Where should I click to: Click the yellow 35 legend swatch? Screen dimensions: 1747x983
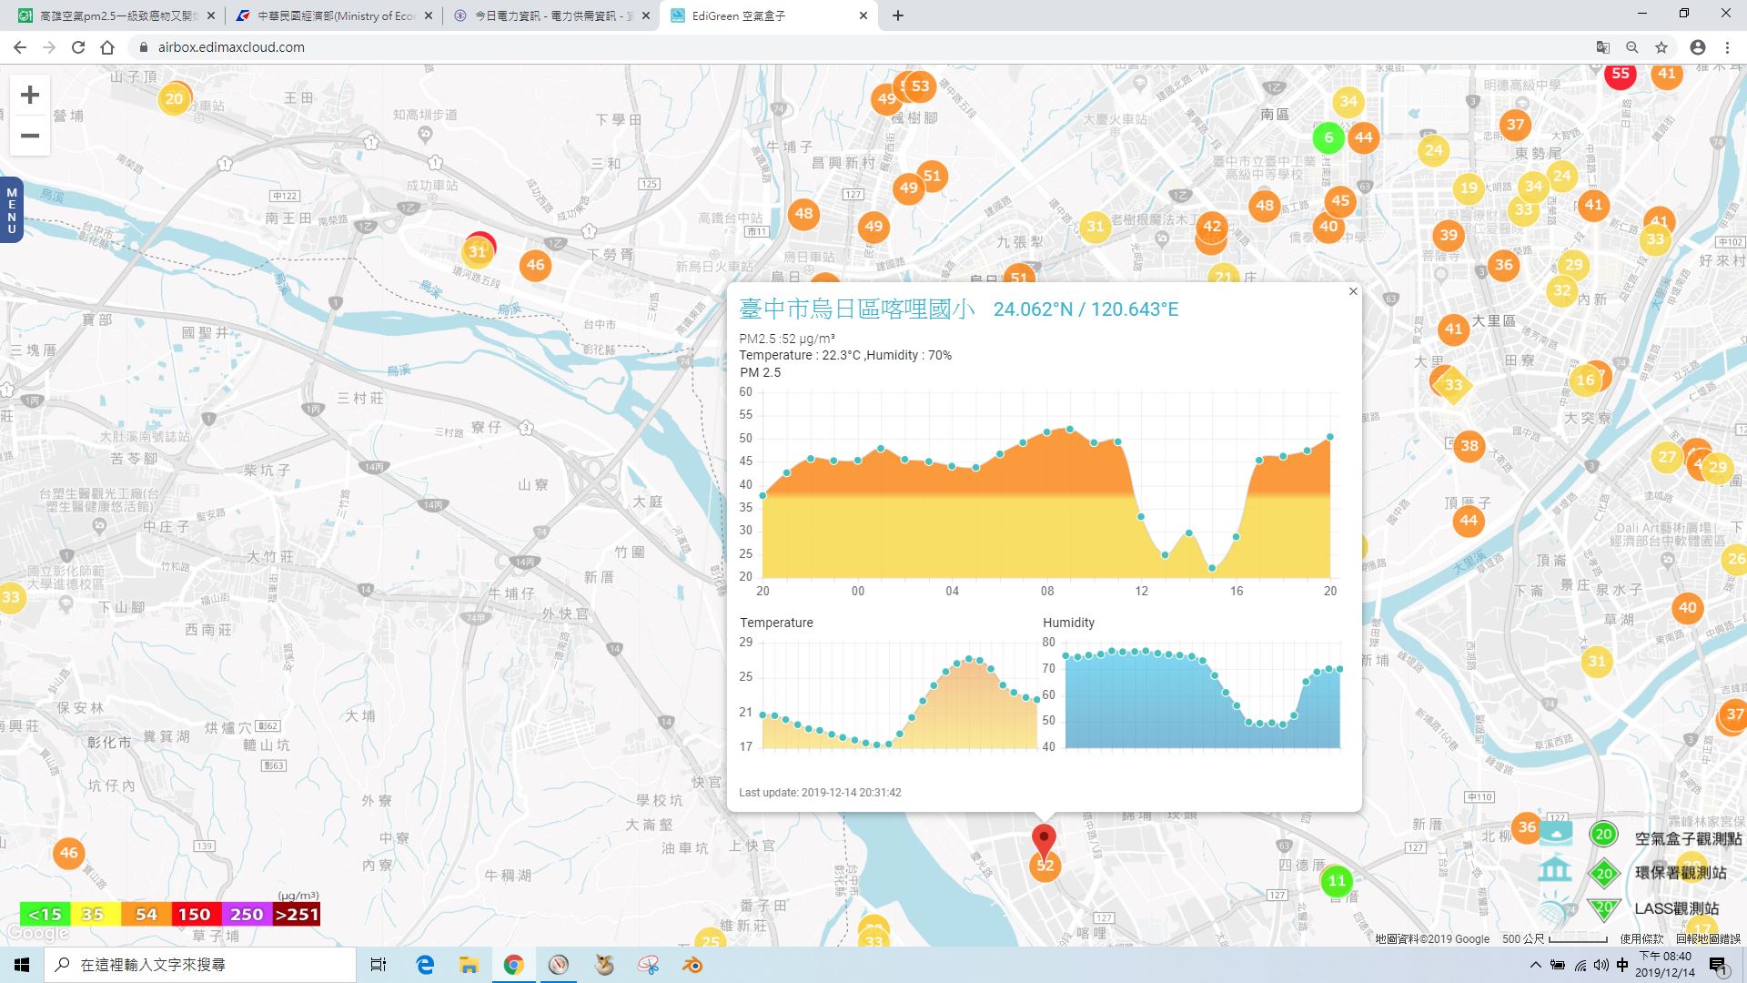click(95, 914)
